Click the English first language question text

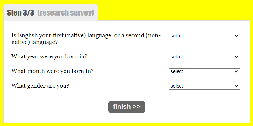point(86,39)
